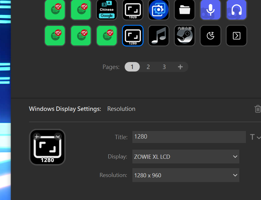Select the 1920 resolution key icon
The height and width of the screenshot is (200, 261).
[132, 10]
